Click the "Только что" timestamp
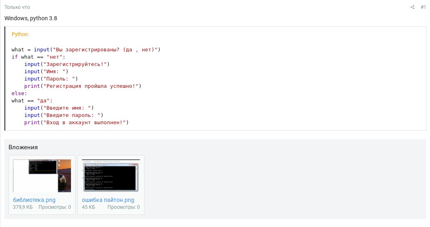The image size is (430, 227). [x=17, y=7]
